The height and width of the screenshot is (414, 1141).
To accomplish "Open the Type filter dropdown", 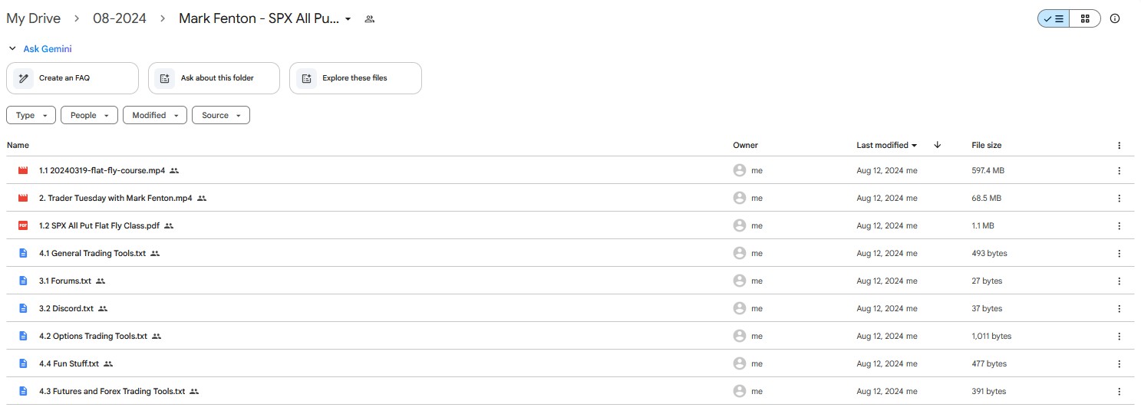I will 31,115.
